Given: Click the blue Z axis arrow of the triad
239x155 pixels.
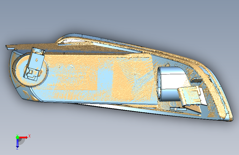Looking at the screenshot, I should (x=17, y=143).
